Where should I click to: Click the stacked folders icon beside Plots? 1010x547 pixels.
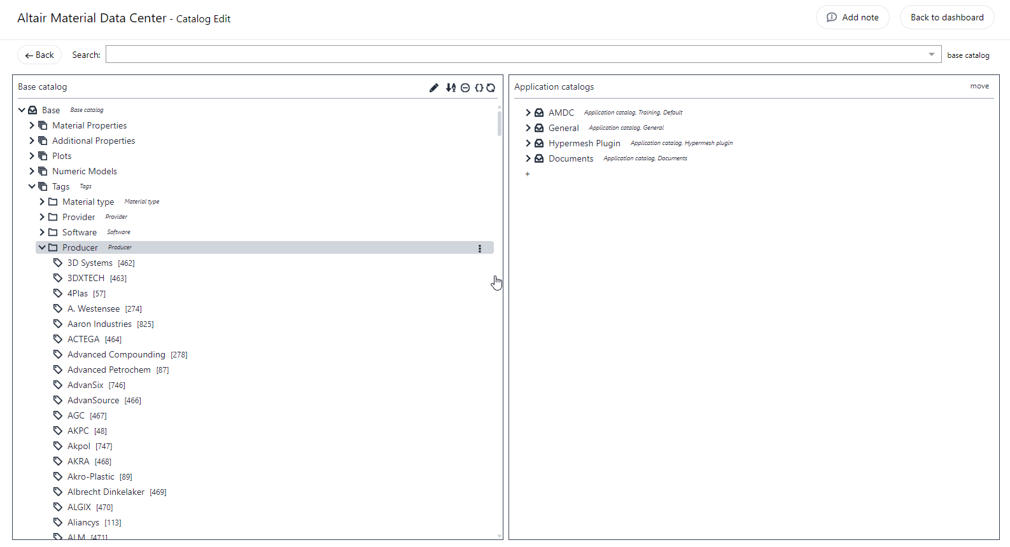(43, 156)
